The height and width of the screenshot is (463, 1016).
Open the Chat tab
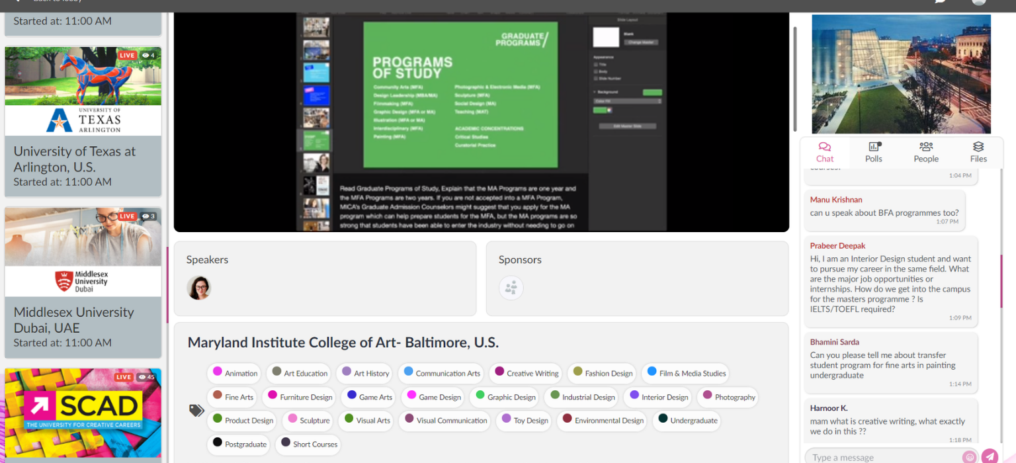pyautogui.click(x=824, y=152)
